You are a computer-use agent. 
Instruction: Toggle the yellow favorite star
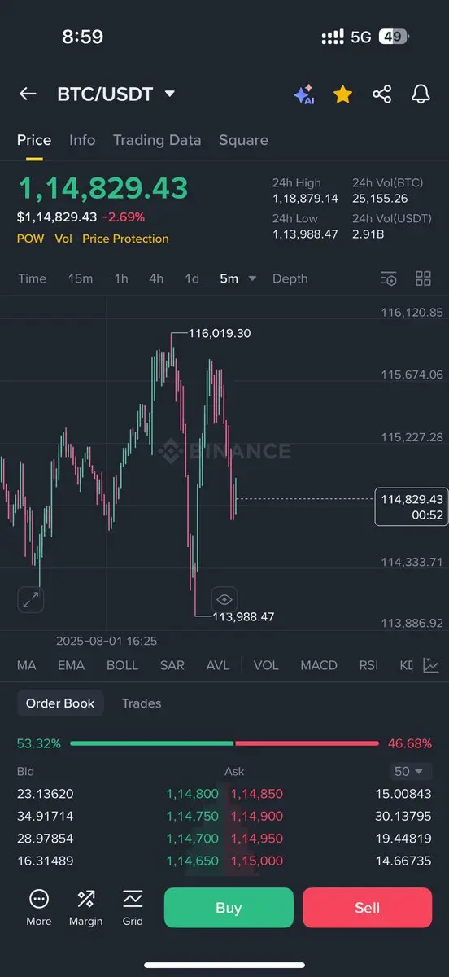click(x=342, y=94)
